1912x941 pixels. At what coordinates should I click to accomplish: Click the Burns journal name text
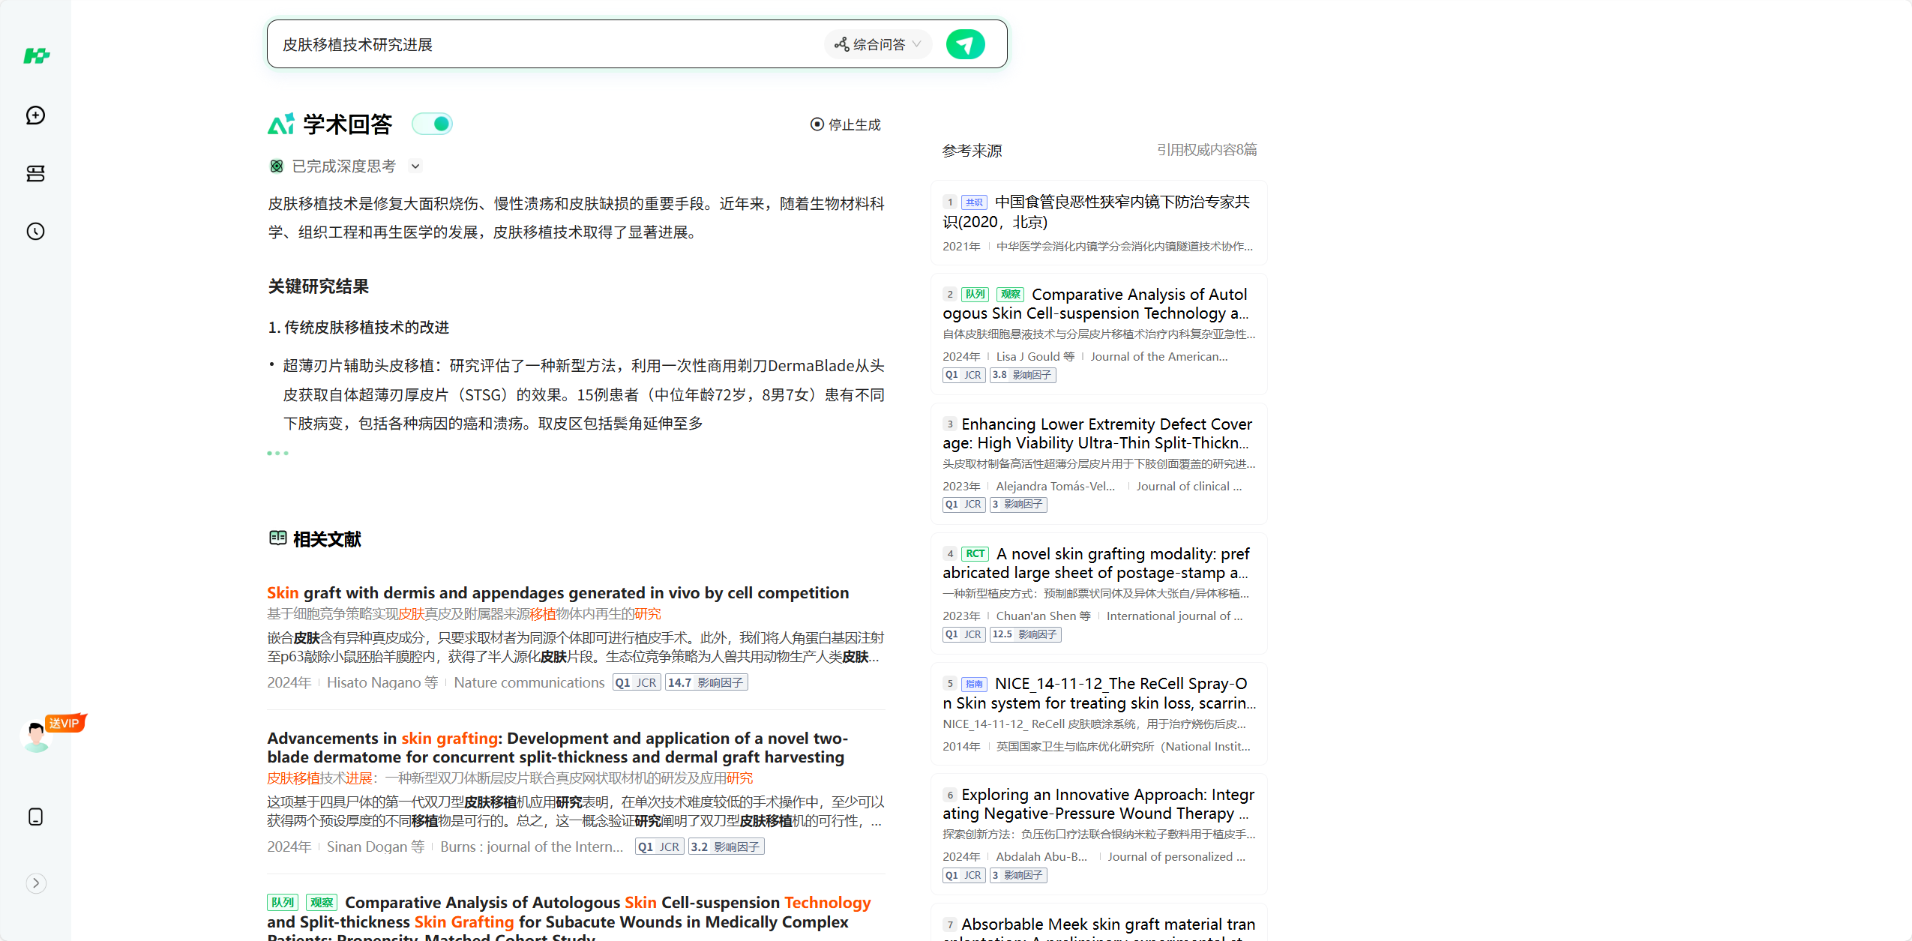(532, 847)
